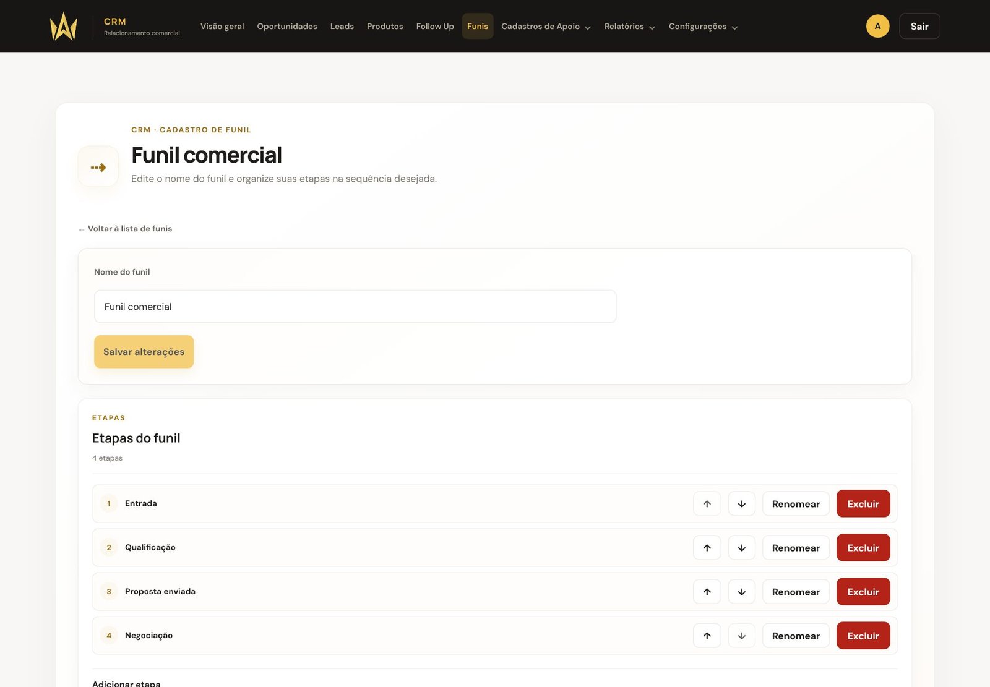The image size is (990, 687).
Task: Move Qualificação stage down
Action: 741,548
